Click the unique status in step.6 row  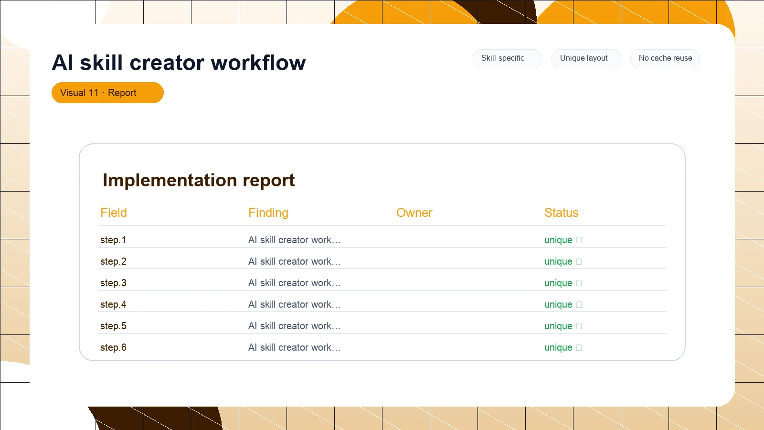(558, 347)
